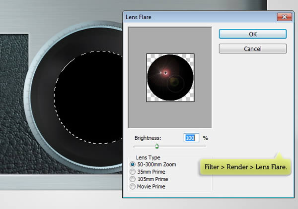Focus the Brightness percentage field

click(191, 138)
